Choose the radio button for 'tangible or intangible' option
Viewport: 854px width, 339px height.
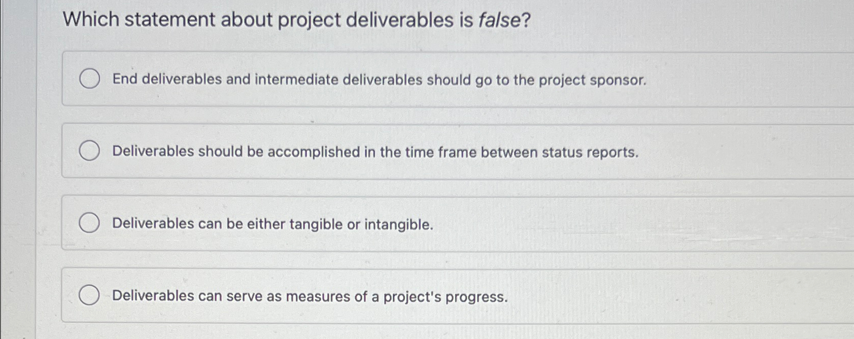tap(90, 223)
